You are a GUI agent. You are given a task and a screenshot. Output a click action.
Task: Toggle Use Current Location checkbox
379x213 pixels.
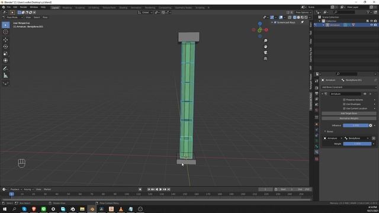click(344, 108)
